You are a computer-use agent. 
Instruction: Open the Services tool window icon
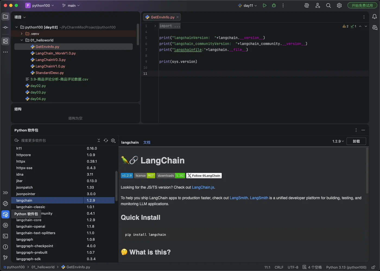tap(5, 225)
